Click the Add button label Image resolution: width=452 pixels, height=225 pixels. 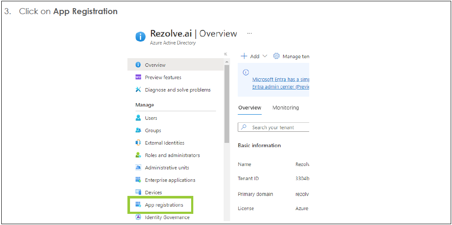[255, 56]
